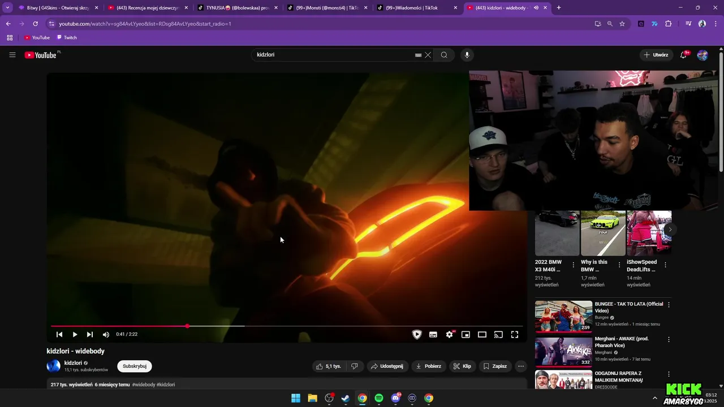Switch to Recenzja mojej dziewczyny tab
The width and height of the screenshot is (724, 407).
(x=148, y=8)
